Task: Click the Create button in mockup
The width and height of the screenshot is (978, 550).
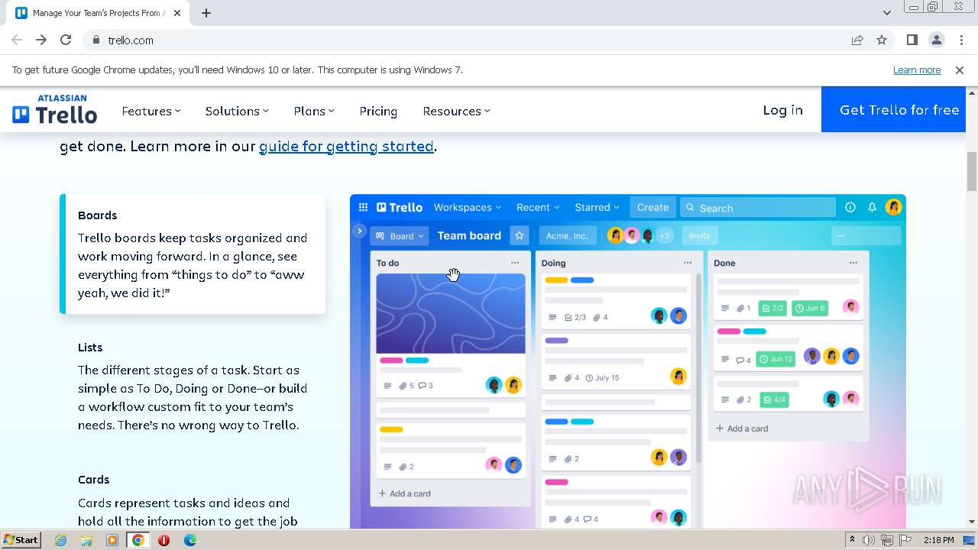Action: pyautogui.click(x=653, y=207)
